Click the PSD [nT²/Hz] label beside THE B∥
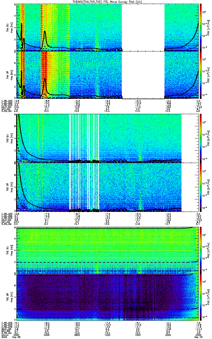 pyautogui.click(x=208, y=297)
